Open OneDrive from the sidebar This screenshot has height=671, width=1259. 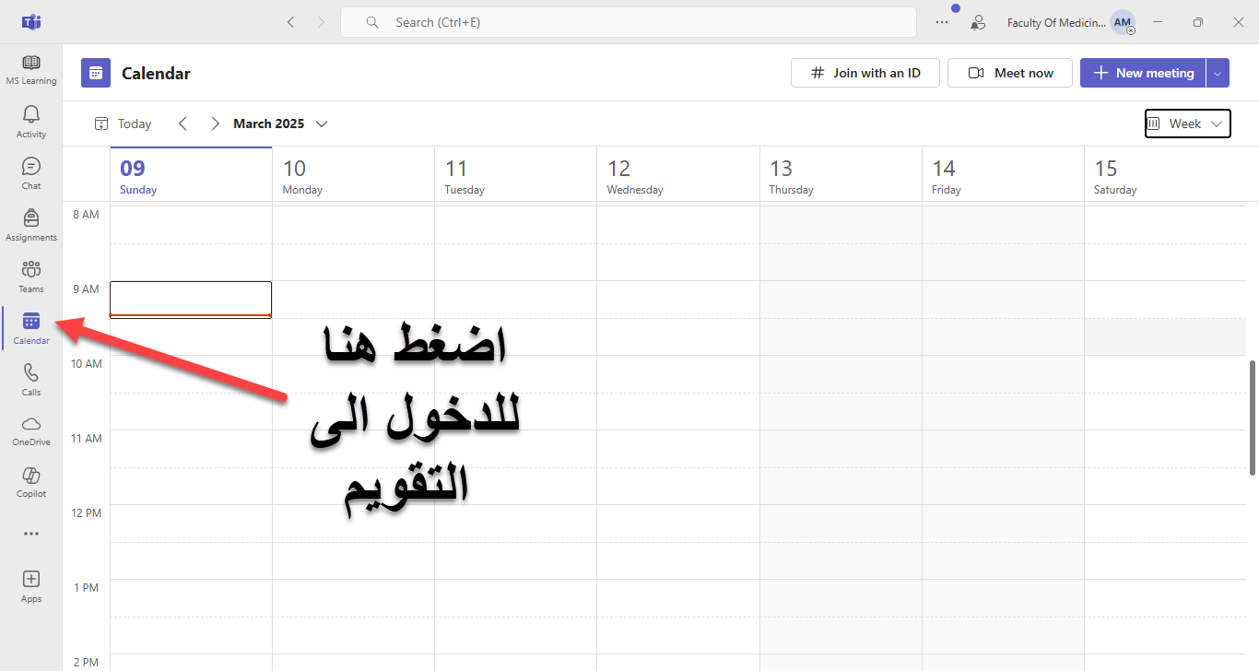click(x=31, y=430)
